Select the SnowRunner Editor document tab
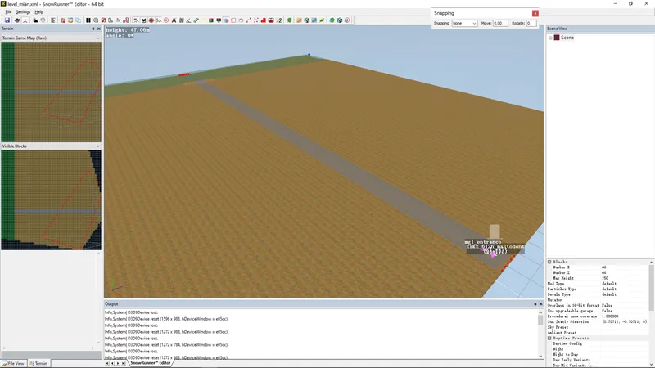Image resolution: width=655 pixels, height=368 pixels. 150,363
